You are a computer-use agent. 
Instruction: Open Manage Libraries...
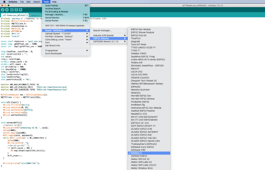coord(66,14)
